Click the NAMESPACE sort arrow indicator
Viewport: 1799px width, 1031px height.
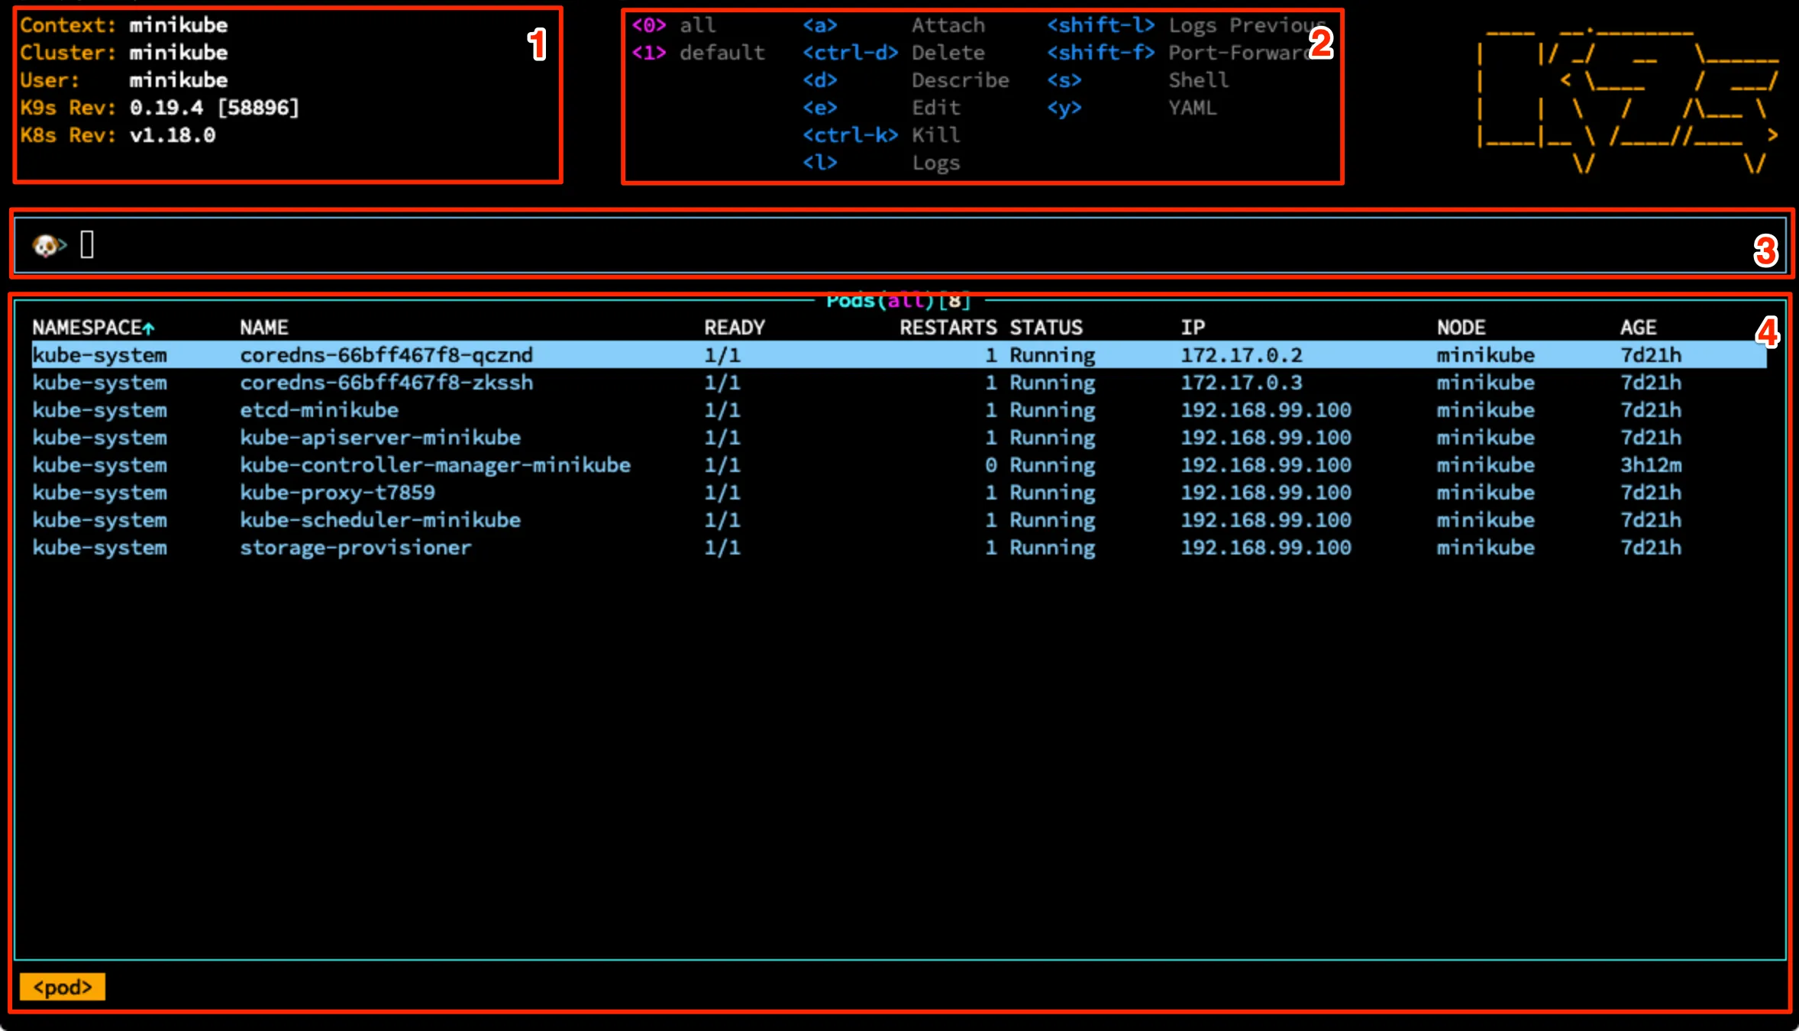[x=149, y=328]
